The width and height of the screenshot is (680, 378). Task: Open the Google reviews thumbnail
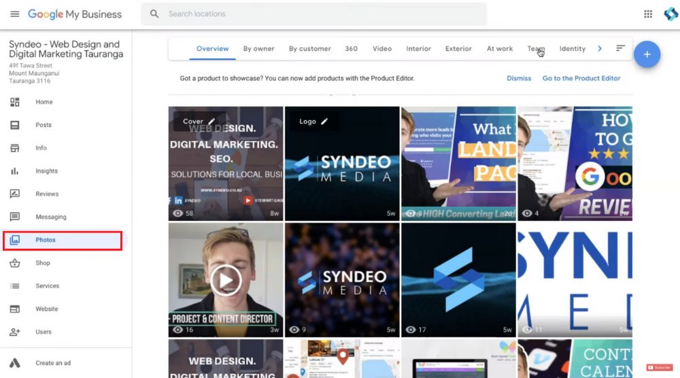coord(575,164)
